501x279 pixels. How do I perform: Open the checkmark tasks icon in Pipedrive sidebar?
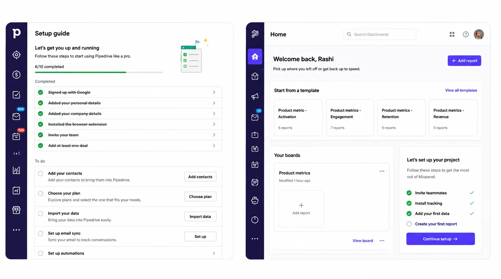(x=16, y=95)
